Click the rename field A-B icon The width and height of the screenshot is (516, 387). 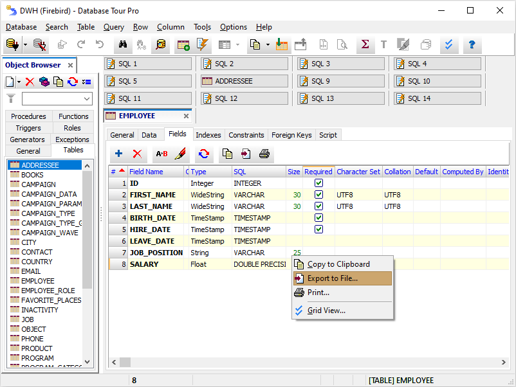pos(161,154)
